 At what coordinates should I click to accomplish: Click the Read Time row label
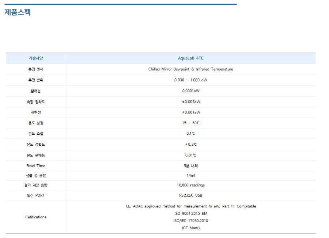tap(36, 166)
